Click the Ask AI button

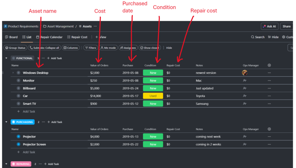click(x=269, y=26)
